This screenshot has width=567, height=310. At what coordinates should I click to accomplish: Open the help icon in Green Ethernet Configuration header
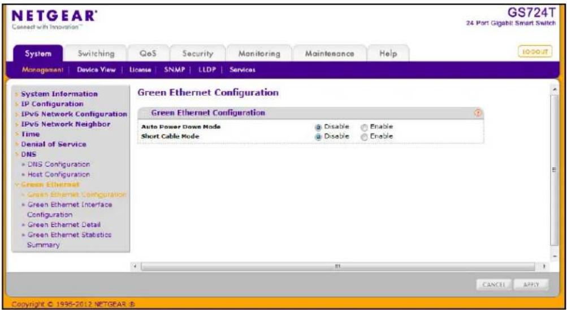(478, 113)
